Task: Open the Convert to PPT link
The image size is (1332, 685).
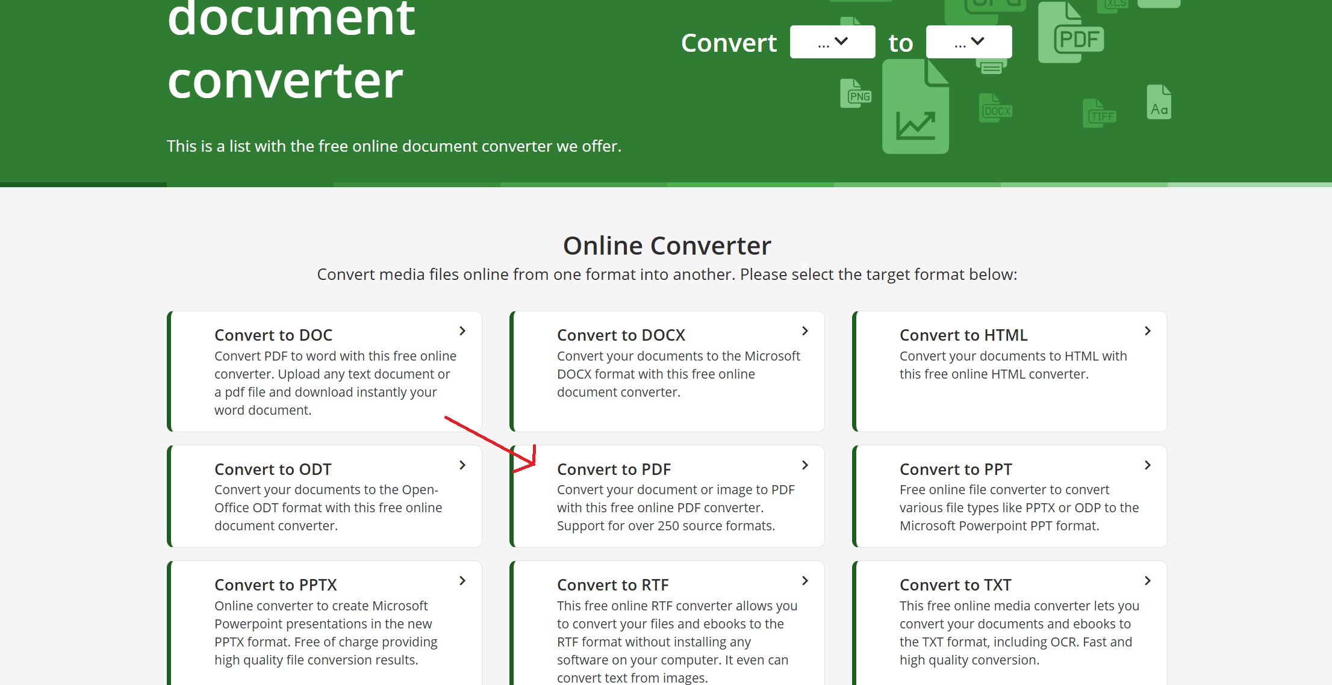Action: coord(956,470)
